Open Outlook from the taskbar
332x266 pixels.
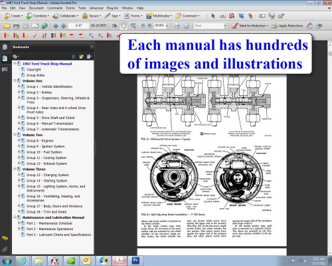tap(87, 261)
